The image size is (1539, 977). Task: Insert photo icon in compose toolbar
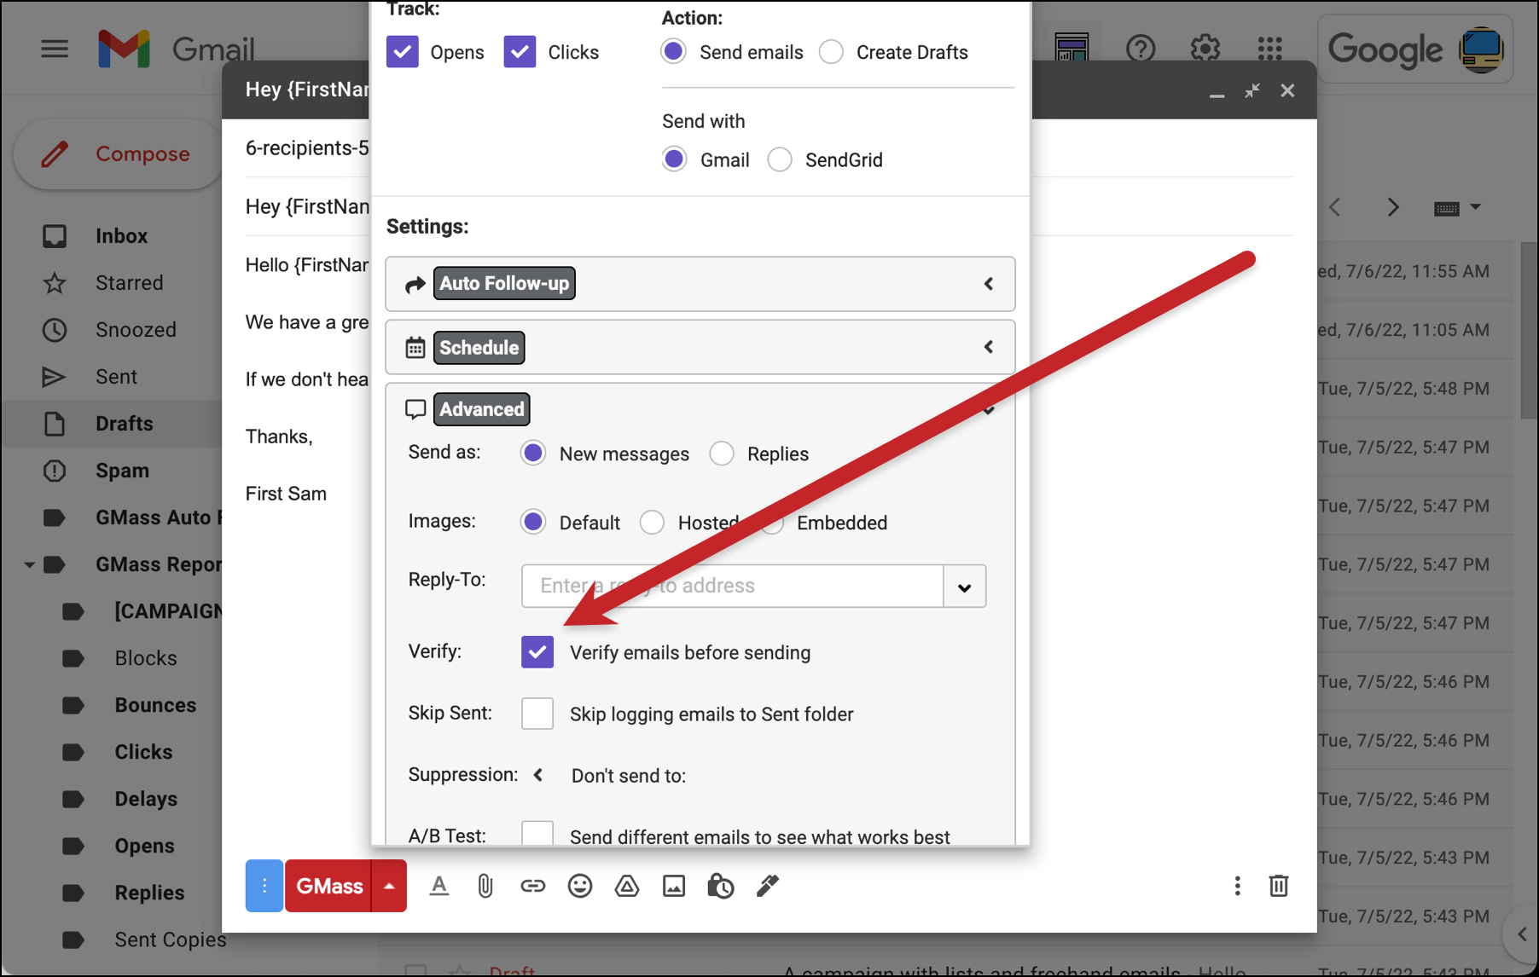tap(674, 887)
